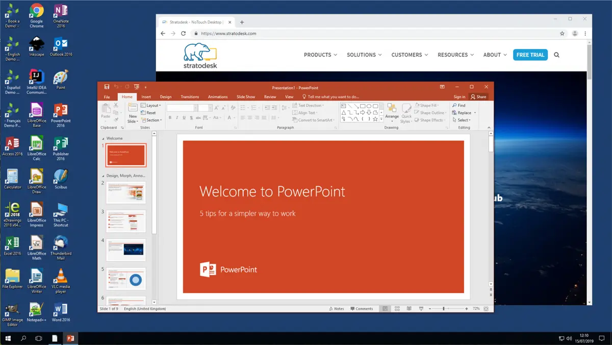Viewport: 612px width, 345px height.
Task: Open Inkscape from the desktop
Action: pyautogui.click(x=37, y=46)
